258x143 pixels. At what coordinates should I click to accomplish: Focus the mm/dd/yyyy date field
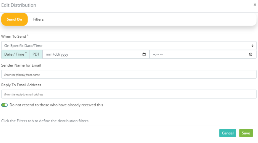pos(96,54)
